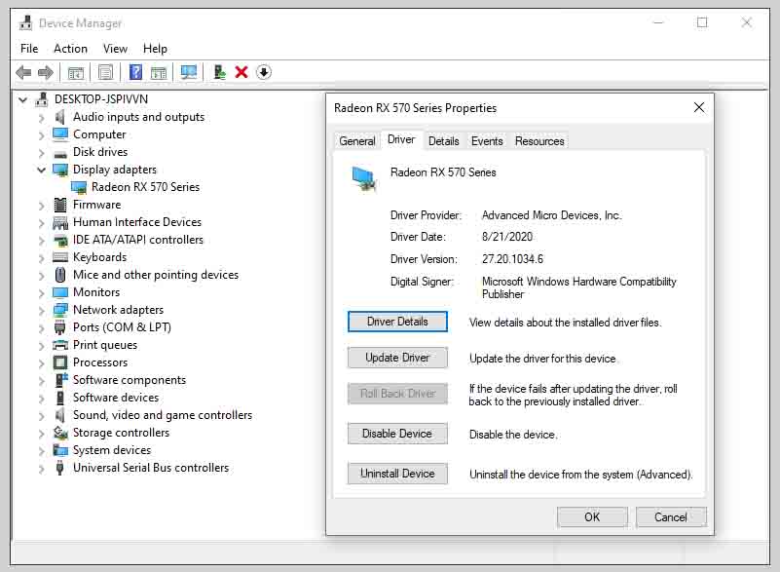This screenshot has width=780, height=572.
Task: Expand the Network adapters category
Action: pos(39,309)
